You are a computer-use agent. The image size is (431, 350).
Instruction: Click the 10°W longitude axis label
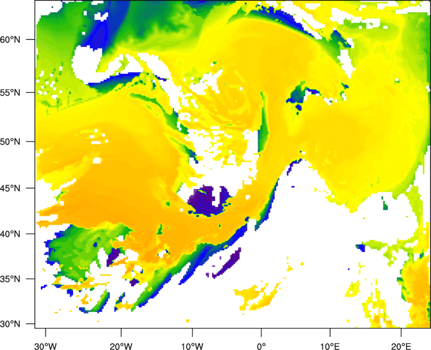pyautogui.click(x=192, y=346)
